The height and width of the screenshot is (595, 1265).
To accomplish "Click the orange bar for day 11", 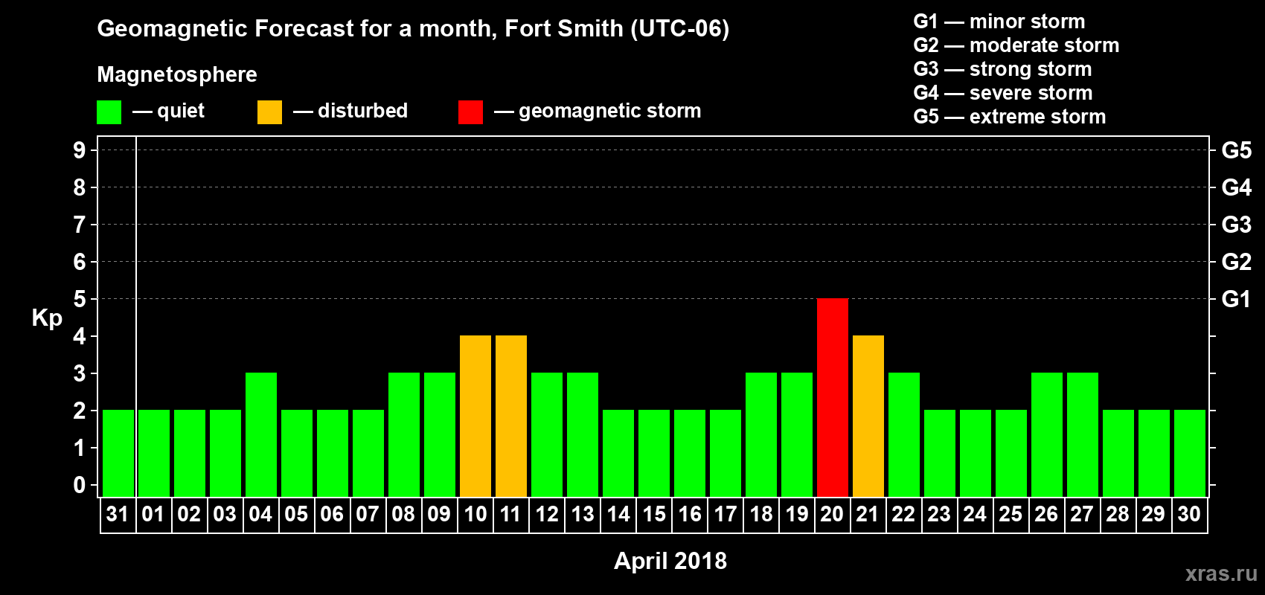I will click(x=511, y=416).
